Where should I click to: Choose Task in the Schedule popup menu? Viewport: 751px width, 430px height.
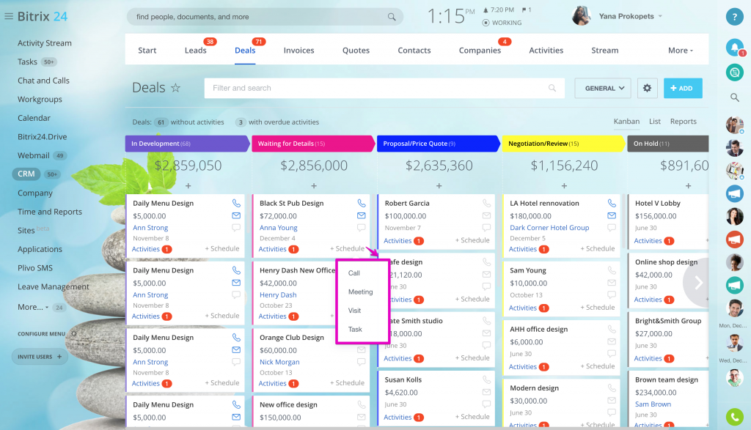point(355,329)
